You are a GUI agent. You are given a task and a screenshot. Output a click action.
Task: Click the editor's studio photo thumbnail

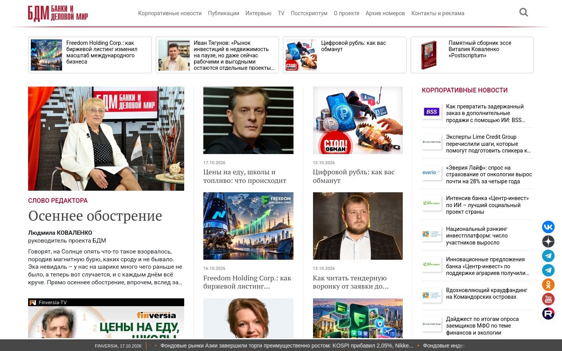(x=106, y=138)
